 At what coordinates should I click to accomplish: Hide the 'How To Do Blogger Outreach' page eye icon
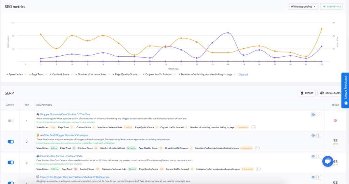point(313,177)
